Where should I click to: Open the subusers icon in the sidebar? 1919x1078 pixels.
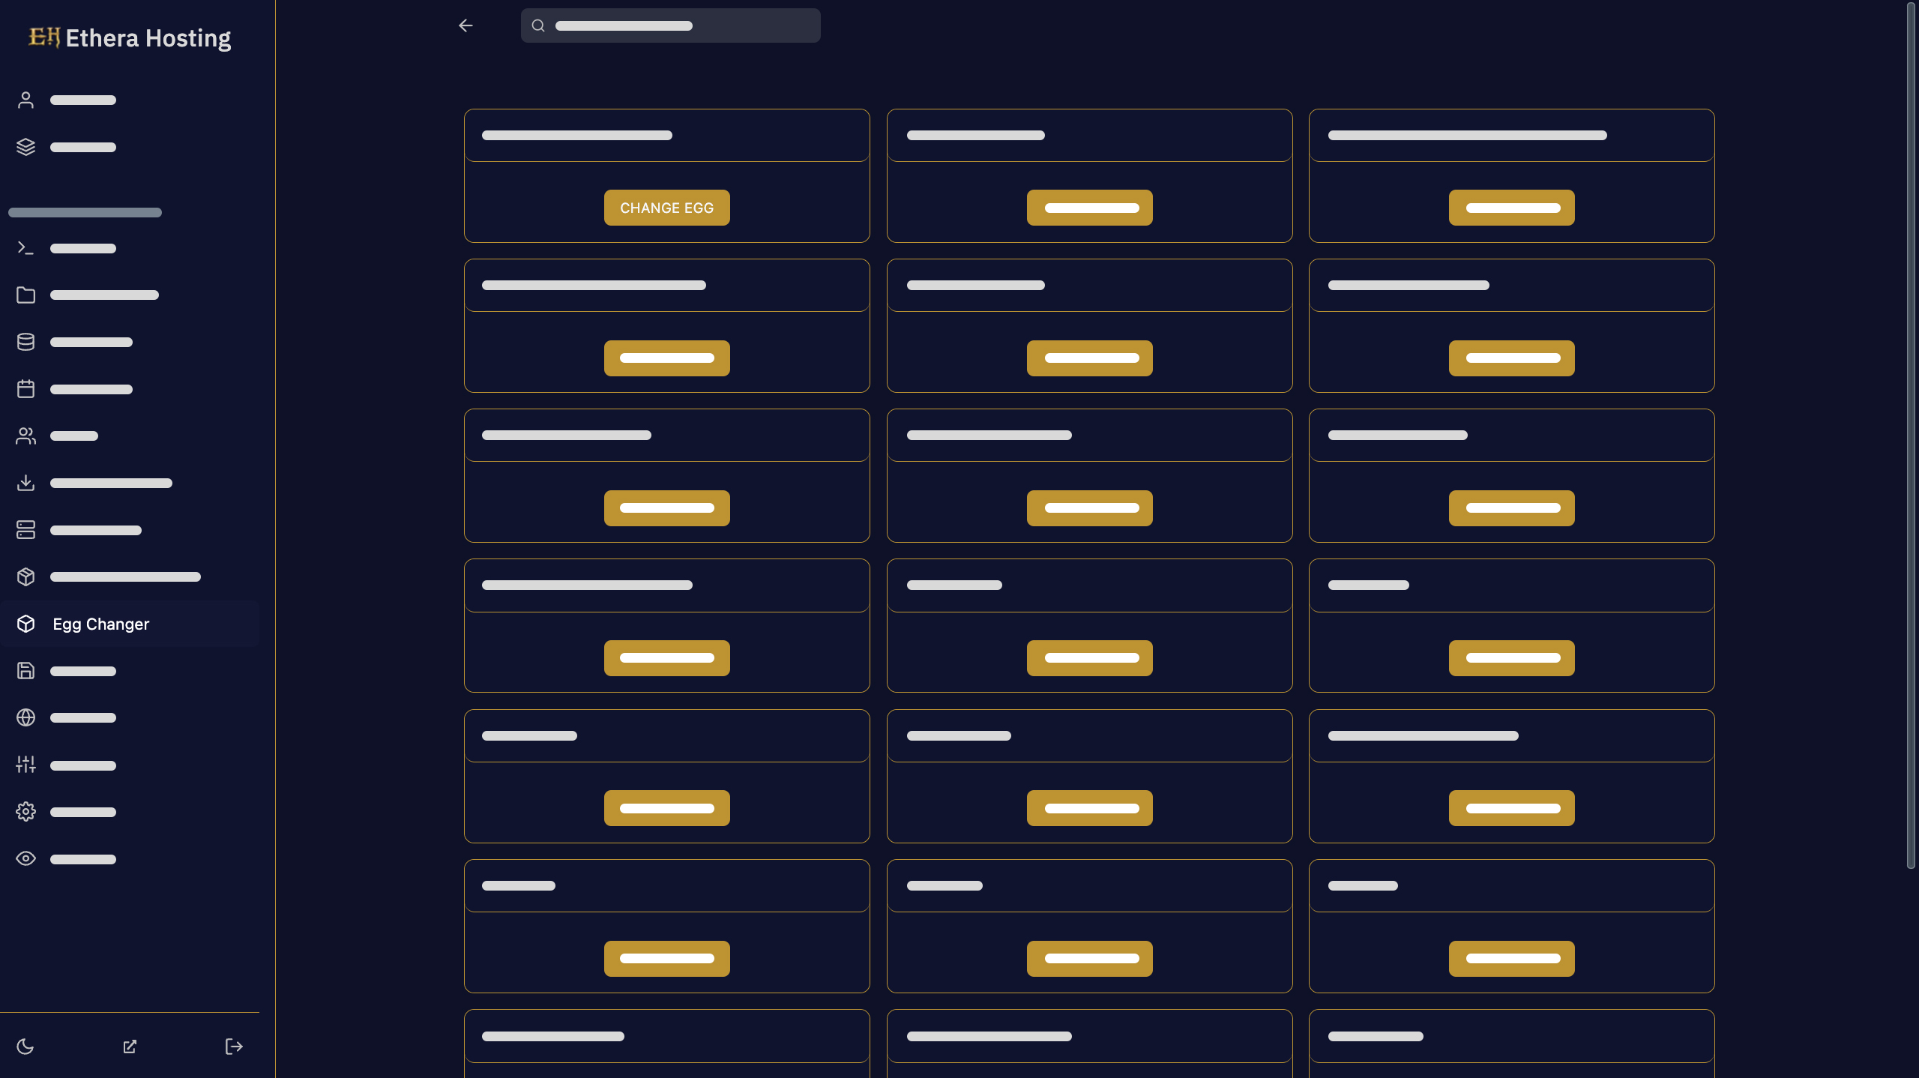click(26, 436)
